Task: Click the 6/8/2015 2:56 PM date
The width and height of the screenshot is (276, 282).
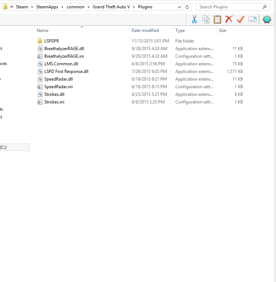Action: click(148, 64)
